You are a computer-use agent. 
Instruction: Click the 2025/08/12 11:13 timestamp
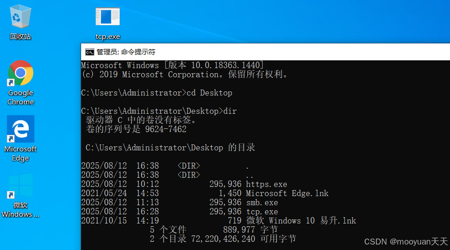[120, 202]
